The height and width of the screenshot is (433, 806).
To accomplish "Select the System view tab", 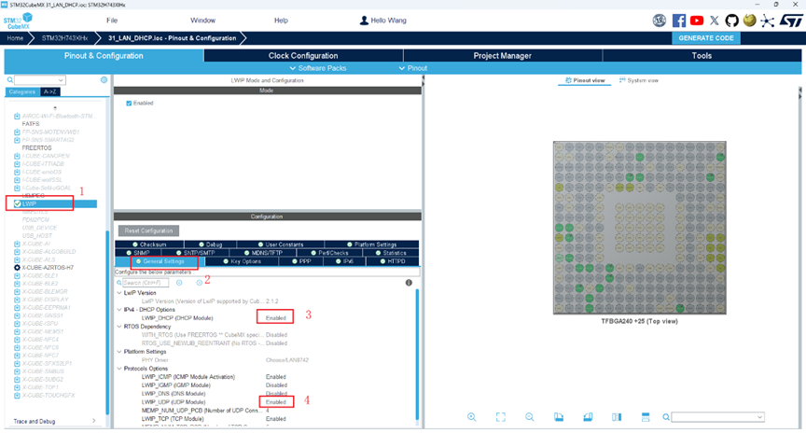I will coord(638,80).
